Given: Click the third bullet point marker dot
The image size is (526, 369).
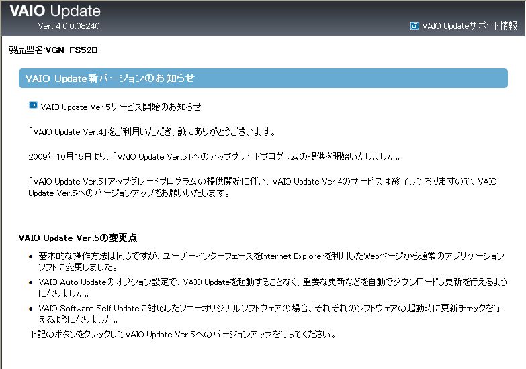Looking at the screenshot, I should pyautogui.click(x=31, y=309).
